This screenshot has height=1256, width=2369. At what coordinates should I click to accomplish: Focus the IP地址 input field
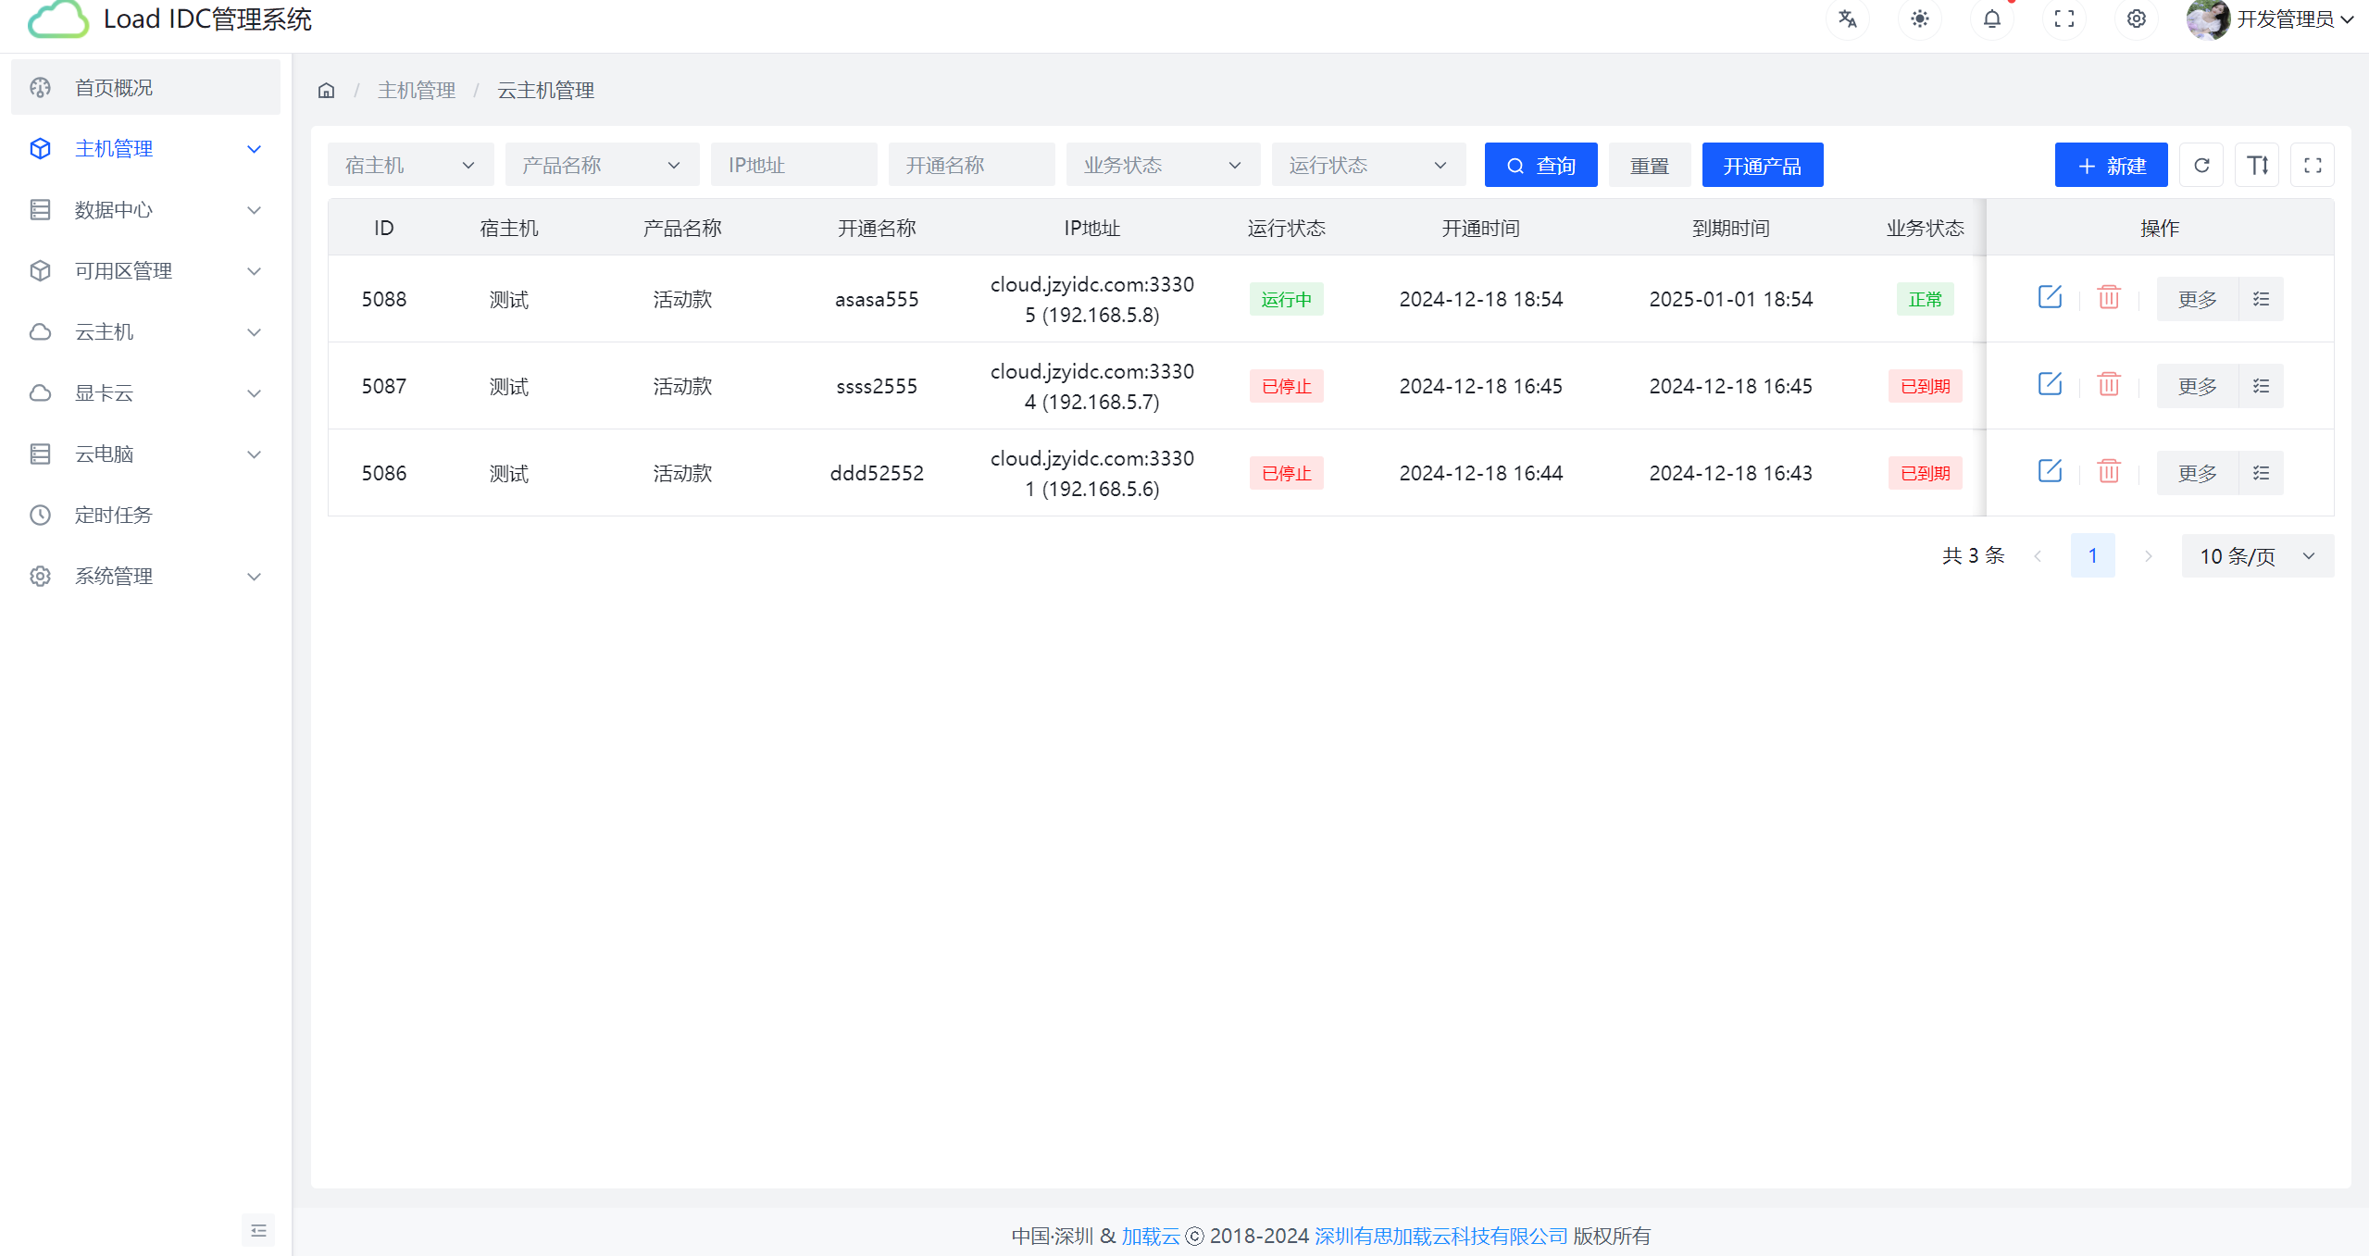pyautogui.click(x=793, y=166)
